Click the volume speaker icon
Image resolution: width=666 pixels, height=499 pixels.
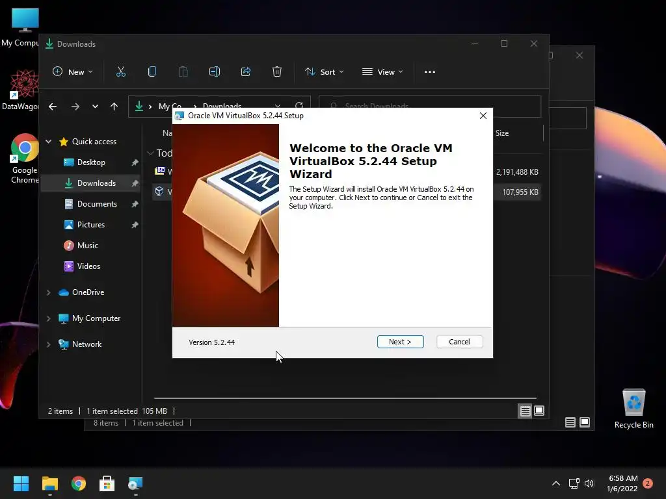589,483
